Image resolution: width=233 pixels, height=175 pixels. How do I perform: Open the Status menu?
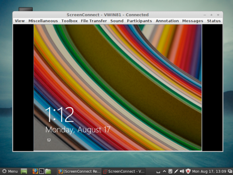214,21
